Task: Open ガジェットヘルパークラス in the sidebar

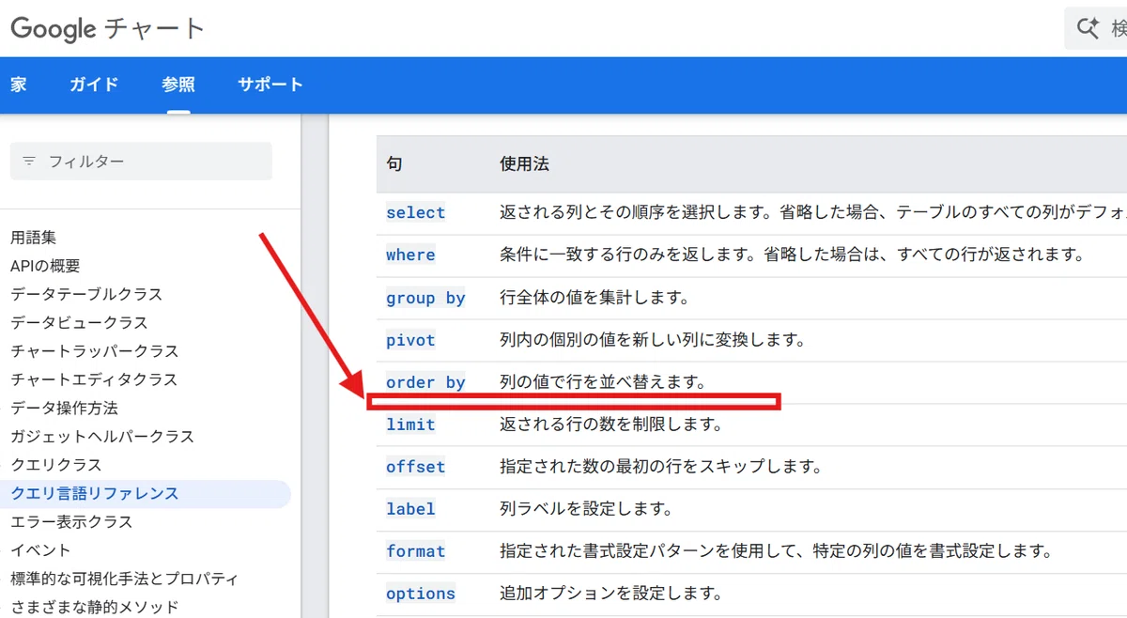Action: tap(102, 436)
